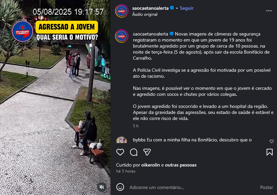Open saocaetanoalerta profile from header username

tap(150, 8)
